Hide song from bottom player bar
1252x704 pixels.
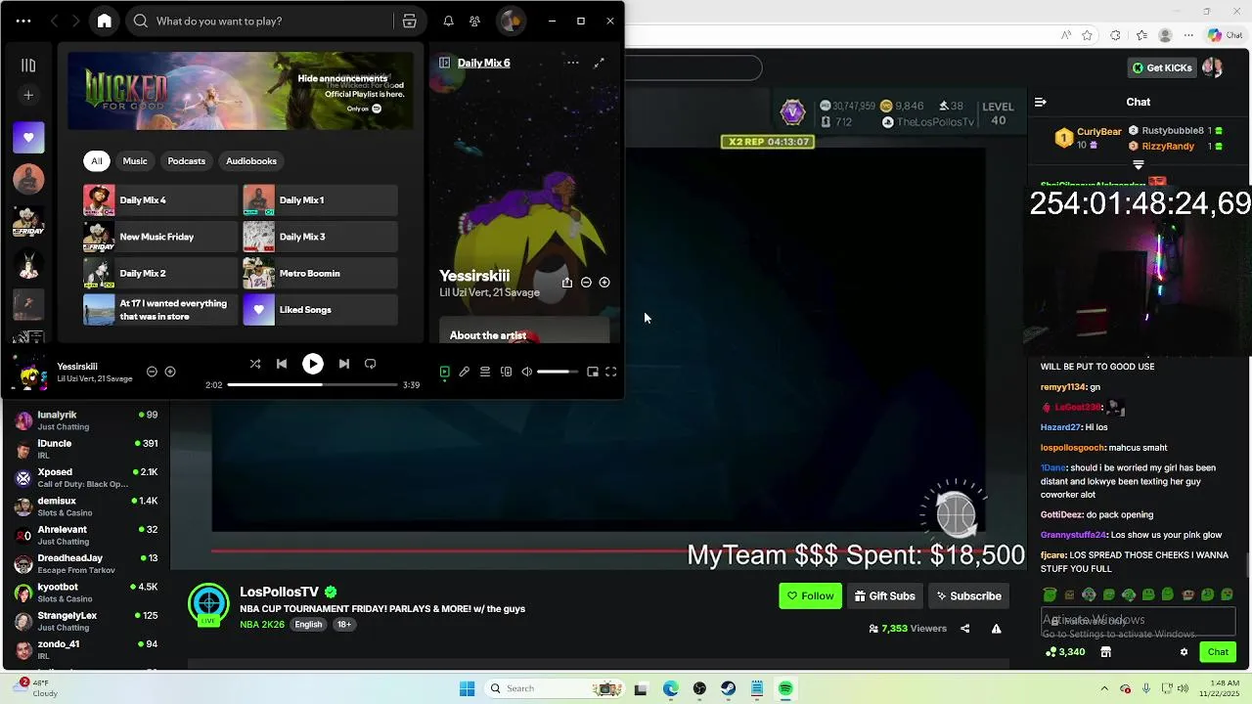152,372
